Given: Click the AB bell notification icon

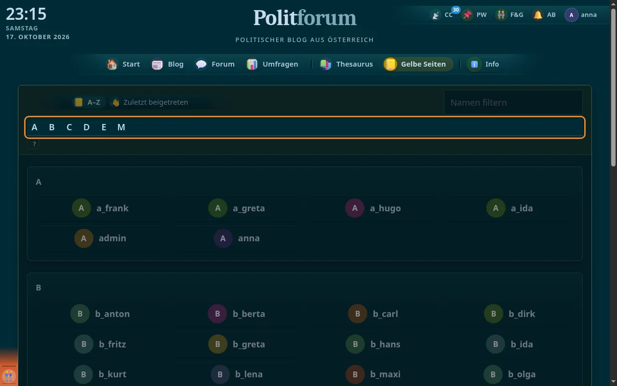Looking at the screenshot, I should point(538,15).
